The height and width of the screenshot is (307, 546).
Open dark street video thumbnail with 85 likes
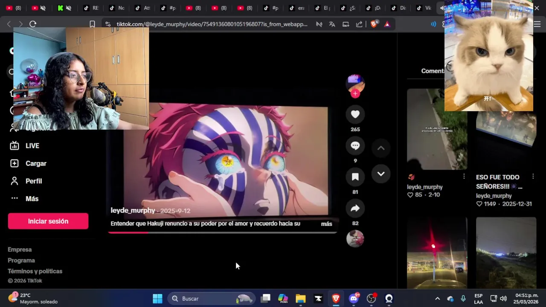(437, 129)
